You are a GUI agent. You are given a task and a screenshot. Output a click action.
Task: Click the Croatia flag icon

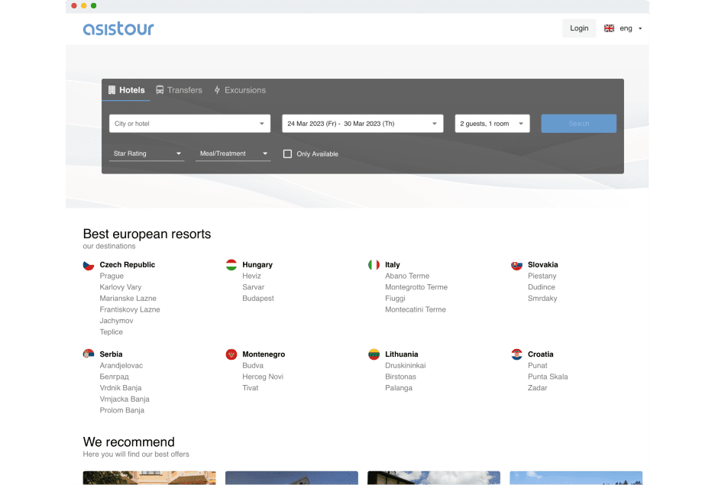516,354
